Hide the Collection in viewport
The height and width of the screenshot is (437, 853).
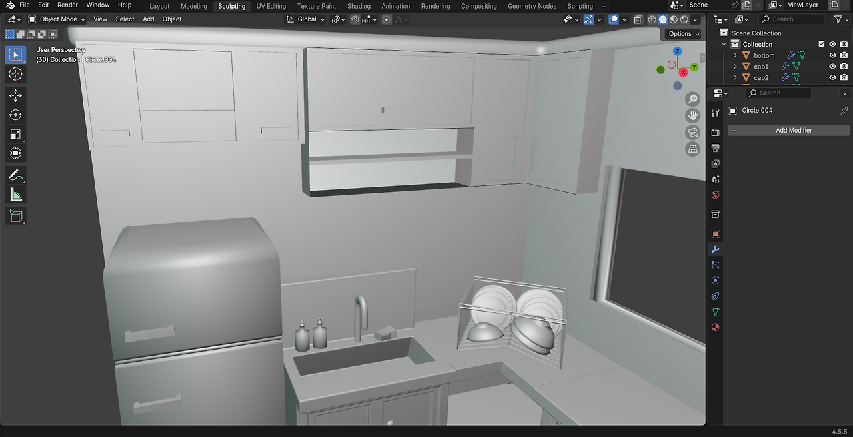(x=832, y=44)
